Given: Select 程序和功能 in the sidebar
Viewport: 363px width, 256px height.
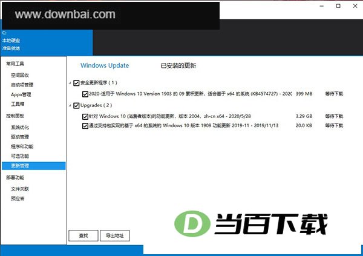Looking at the screenshot, I should point(22,146).
